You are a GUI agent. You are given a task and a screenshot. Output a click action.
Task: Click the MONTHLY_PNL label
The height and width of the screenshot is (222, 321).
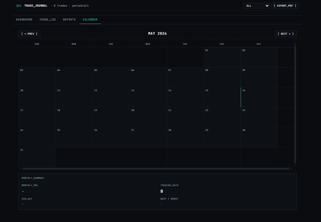point(30,185)
